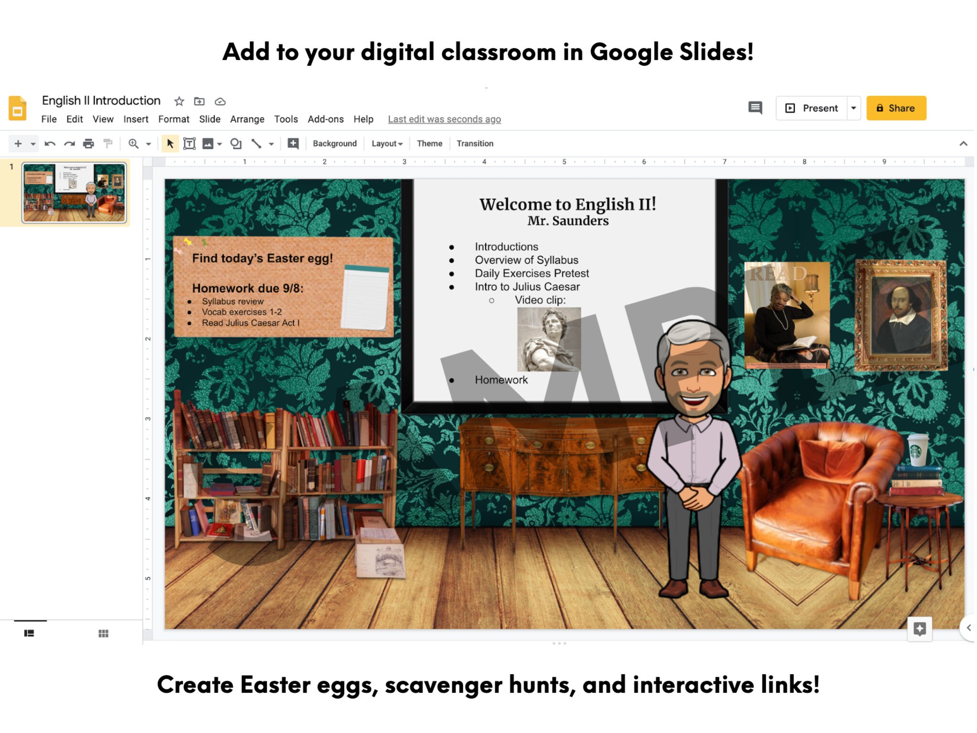Select the Paint format tool
The image size is (977, 733).
(108, 143)
